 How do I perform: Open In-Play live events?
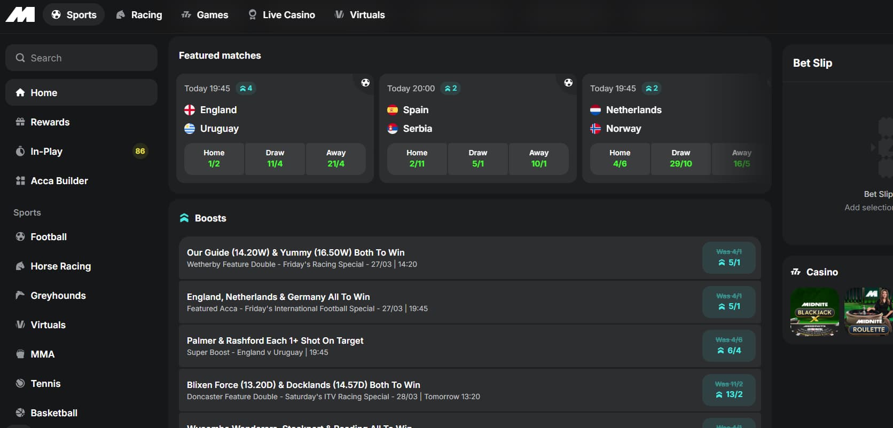click(46, 152)
